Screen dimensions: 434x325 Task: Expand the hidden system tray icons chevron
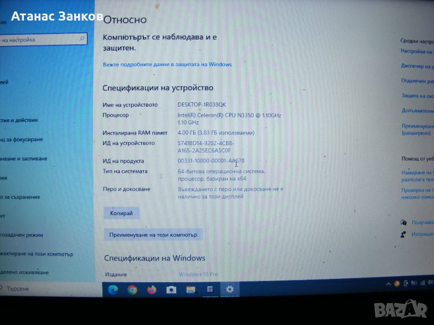point(388,284)
